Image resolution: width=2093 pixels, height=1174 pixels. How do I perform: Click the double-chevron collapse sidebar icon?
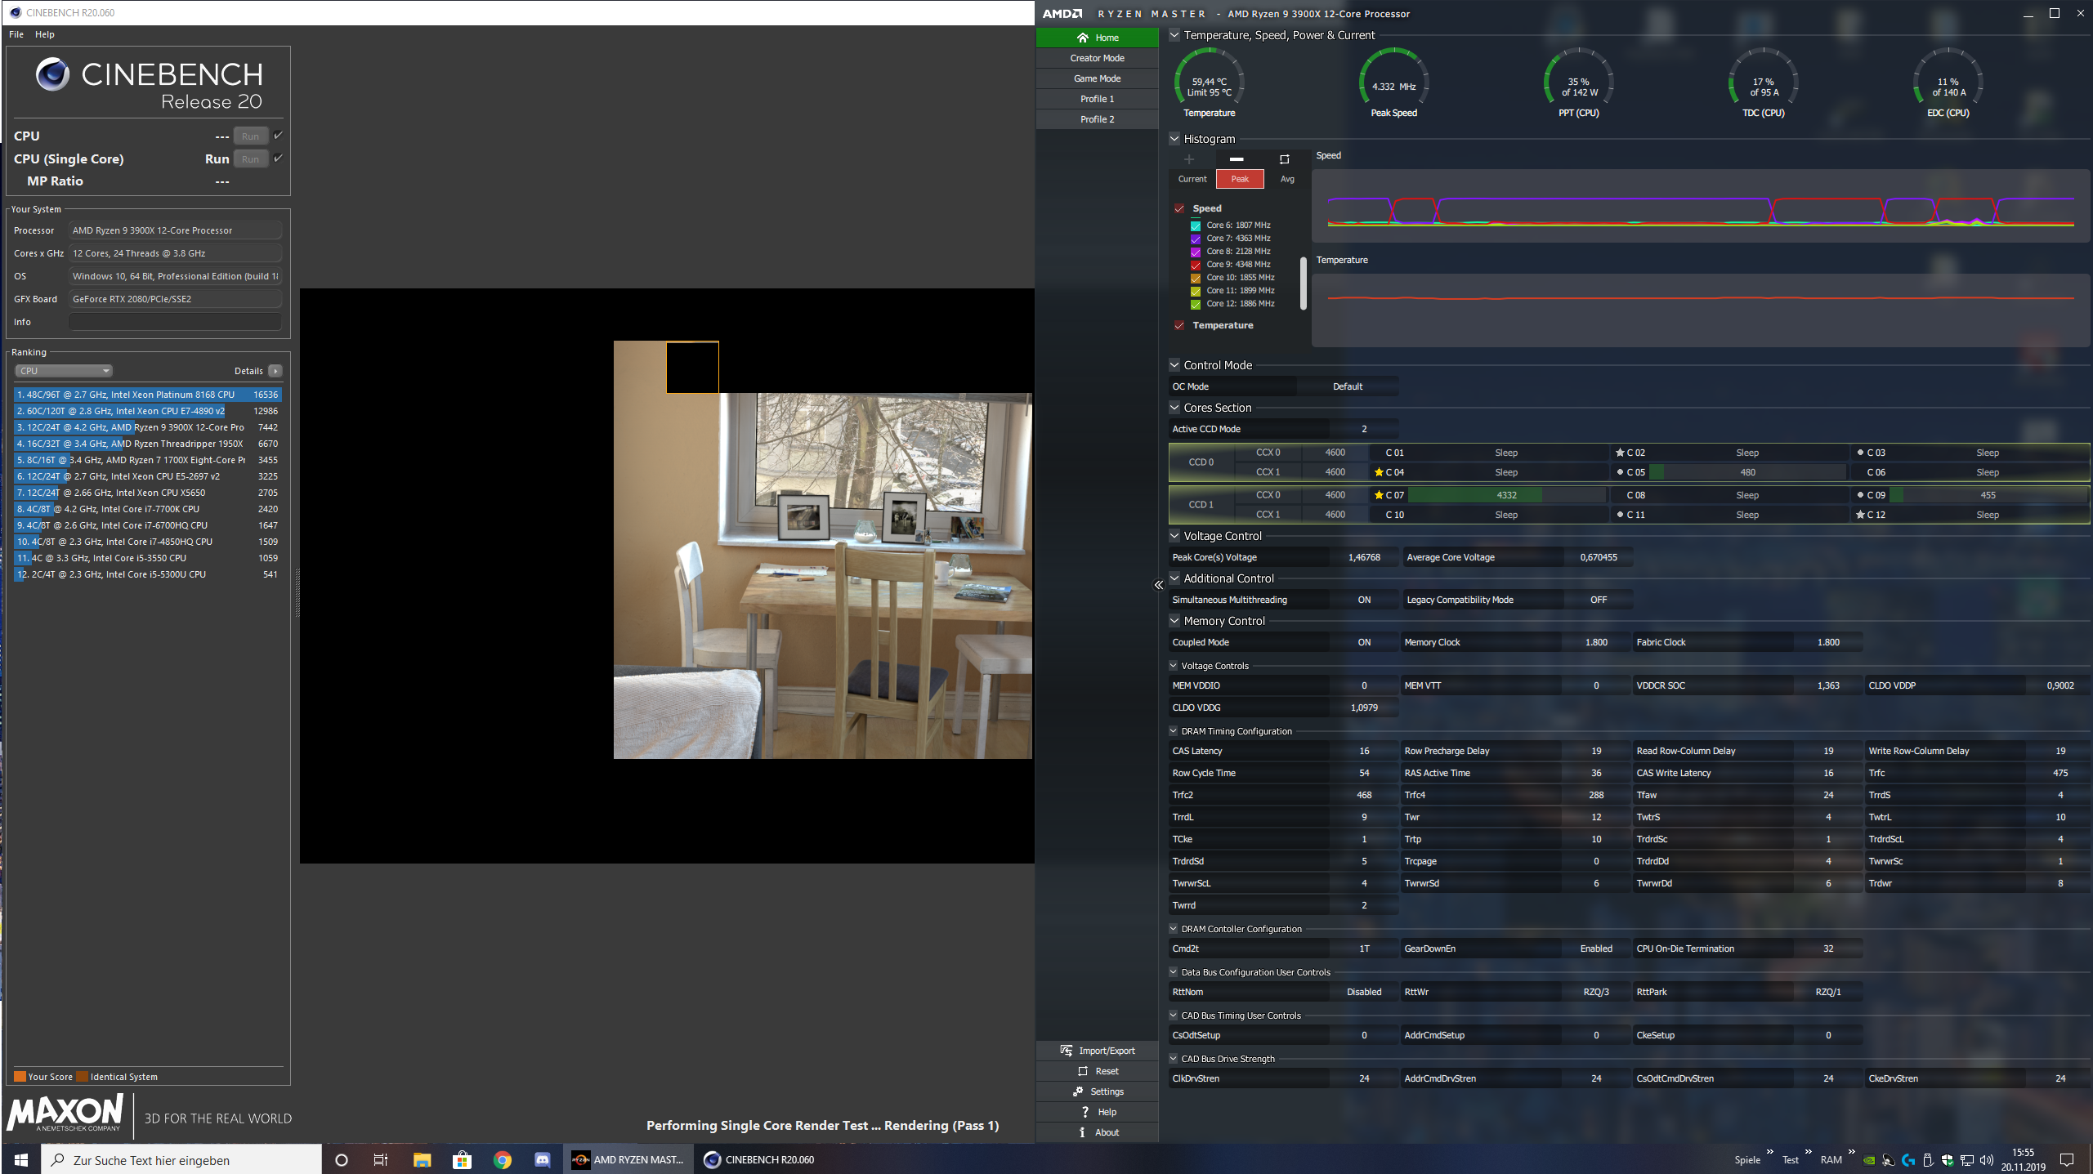point(1158,585)
